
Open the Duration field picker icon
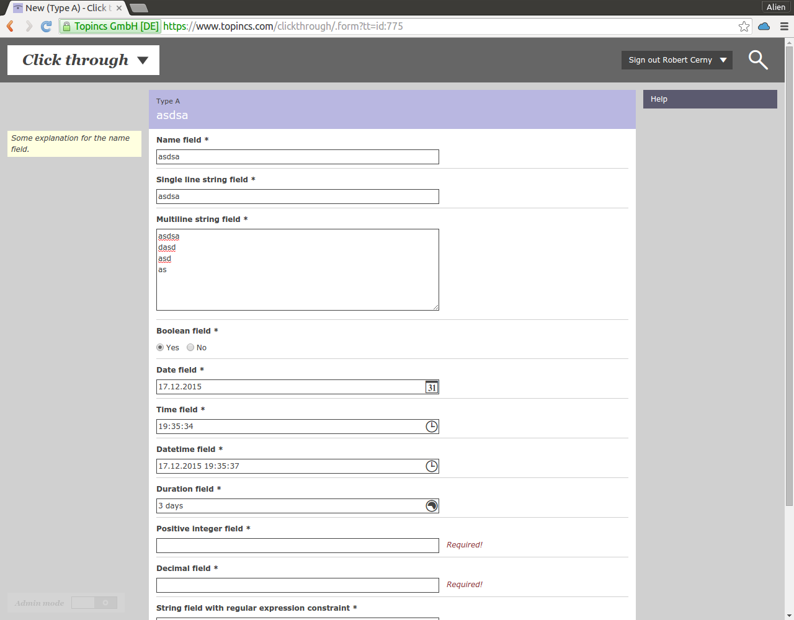[x=432, y=506]
